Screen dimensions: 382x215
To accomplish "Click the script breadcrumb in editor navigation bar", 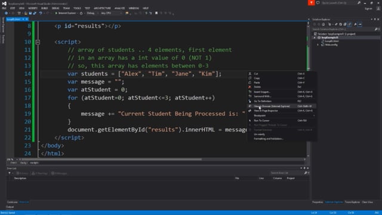I will coord(34,163).
